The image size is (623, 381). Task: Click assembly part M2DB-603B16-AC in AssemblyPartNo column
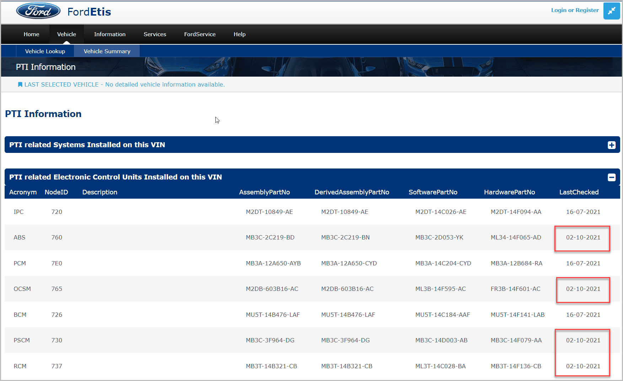point(272,289)
